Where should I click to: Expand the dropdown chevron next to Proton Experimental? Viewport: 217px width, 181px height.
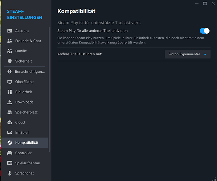click(205, 54)
